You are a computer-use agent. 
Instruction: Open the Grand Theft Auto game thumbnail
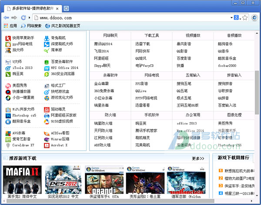click(104, 179)
